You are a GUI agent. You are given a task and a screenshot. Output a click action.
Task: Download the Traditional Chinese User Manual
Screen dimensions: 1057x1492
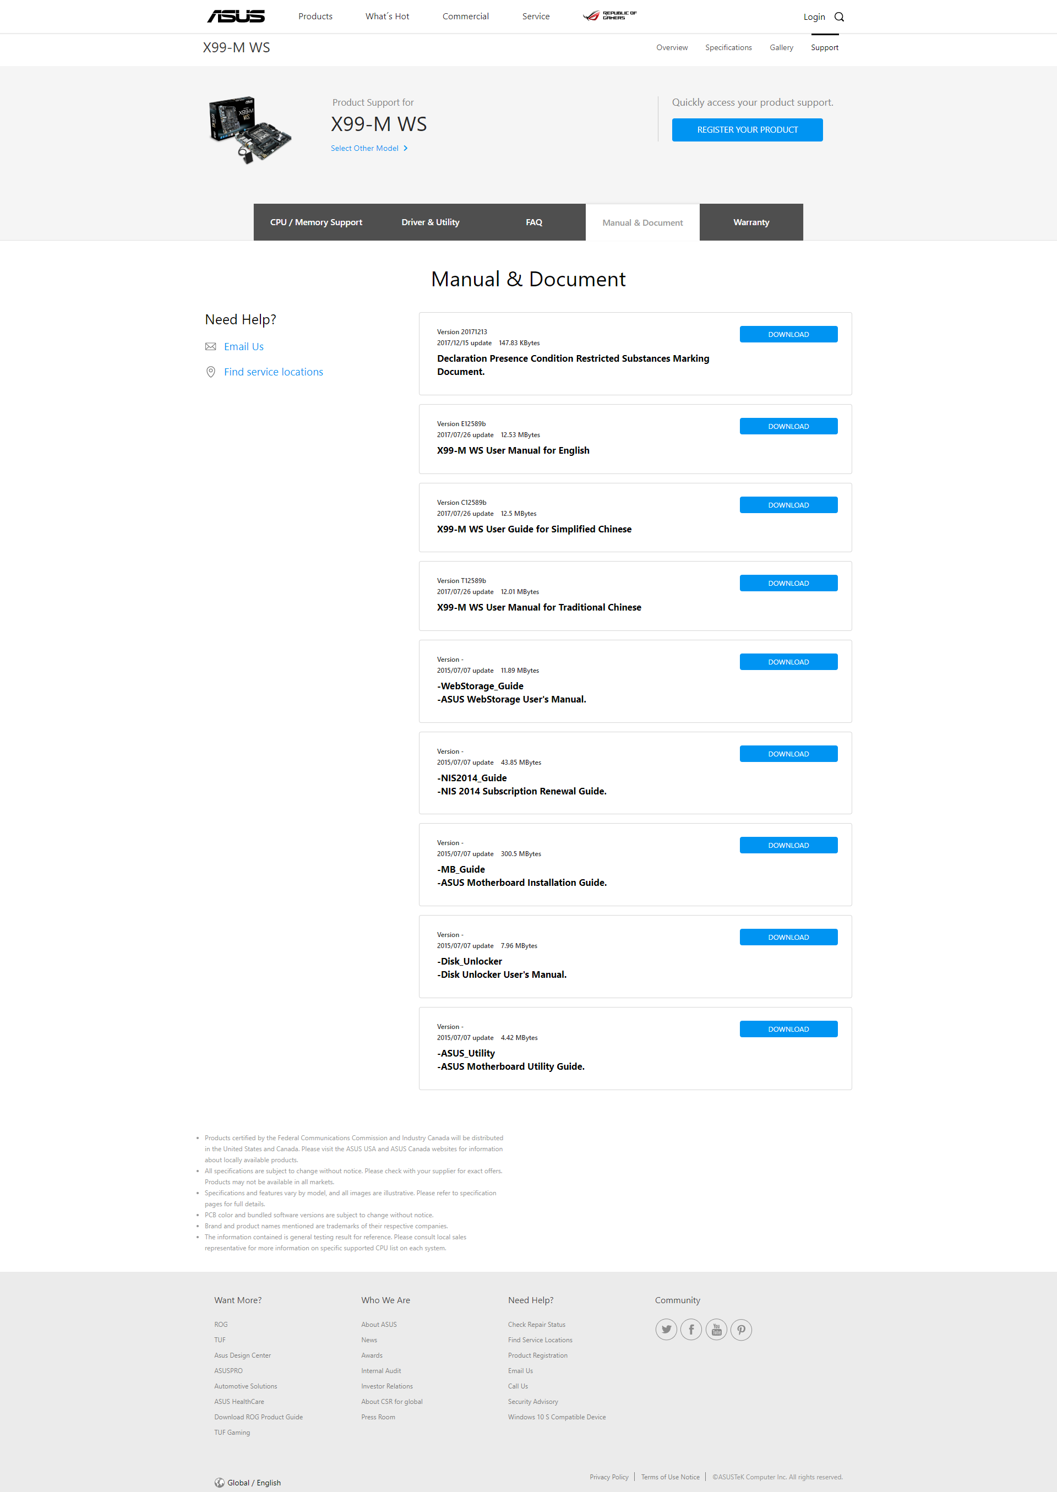tap(788, 582)
